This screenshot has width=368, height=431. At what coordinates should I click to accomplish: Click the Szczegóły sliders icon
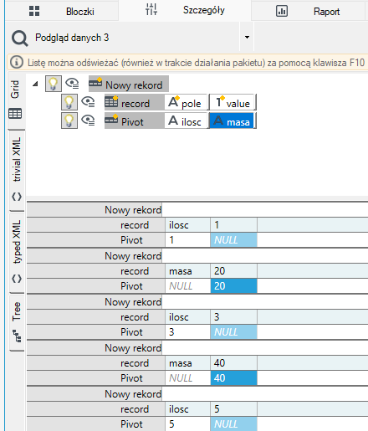click(x=151, y=9)
